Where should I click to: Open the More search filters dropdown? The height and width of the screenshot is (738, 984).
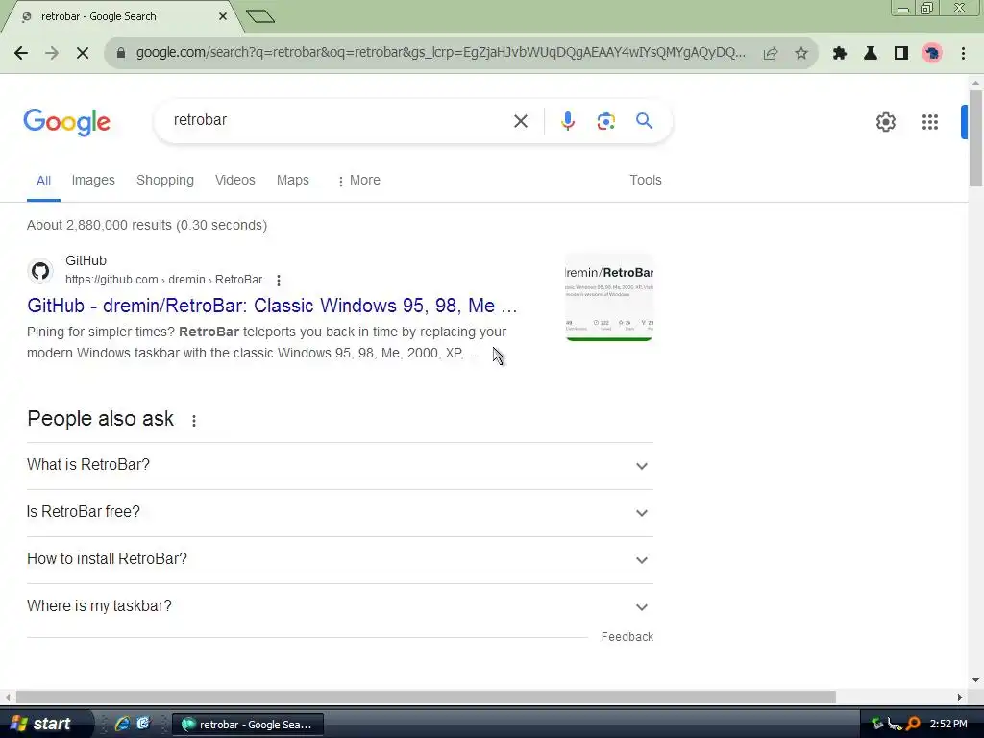tap(359, 180)
